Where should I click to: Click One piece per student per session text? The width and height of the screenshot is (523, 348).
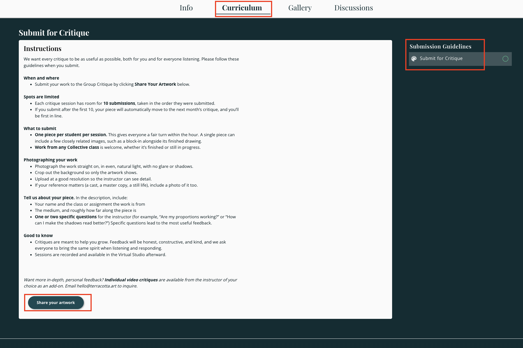click(71, 135)
